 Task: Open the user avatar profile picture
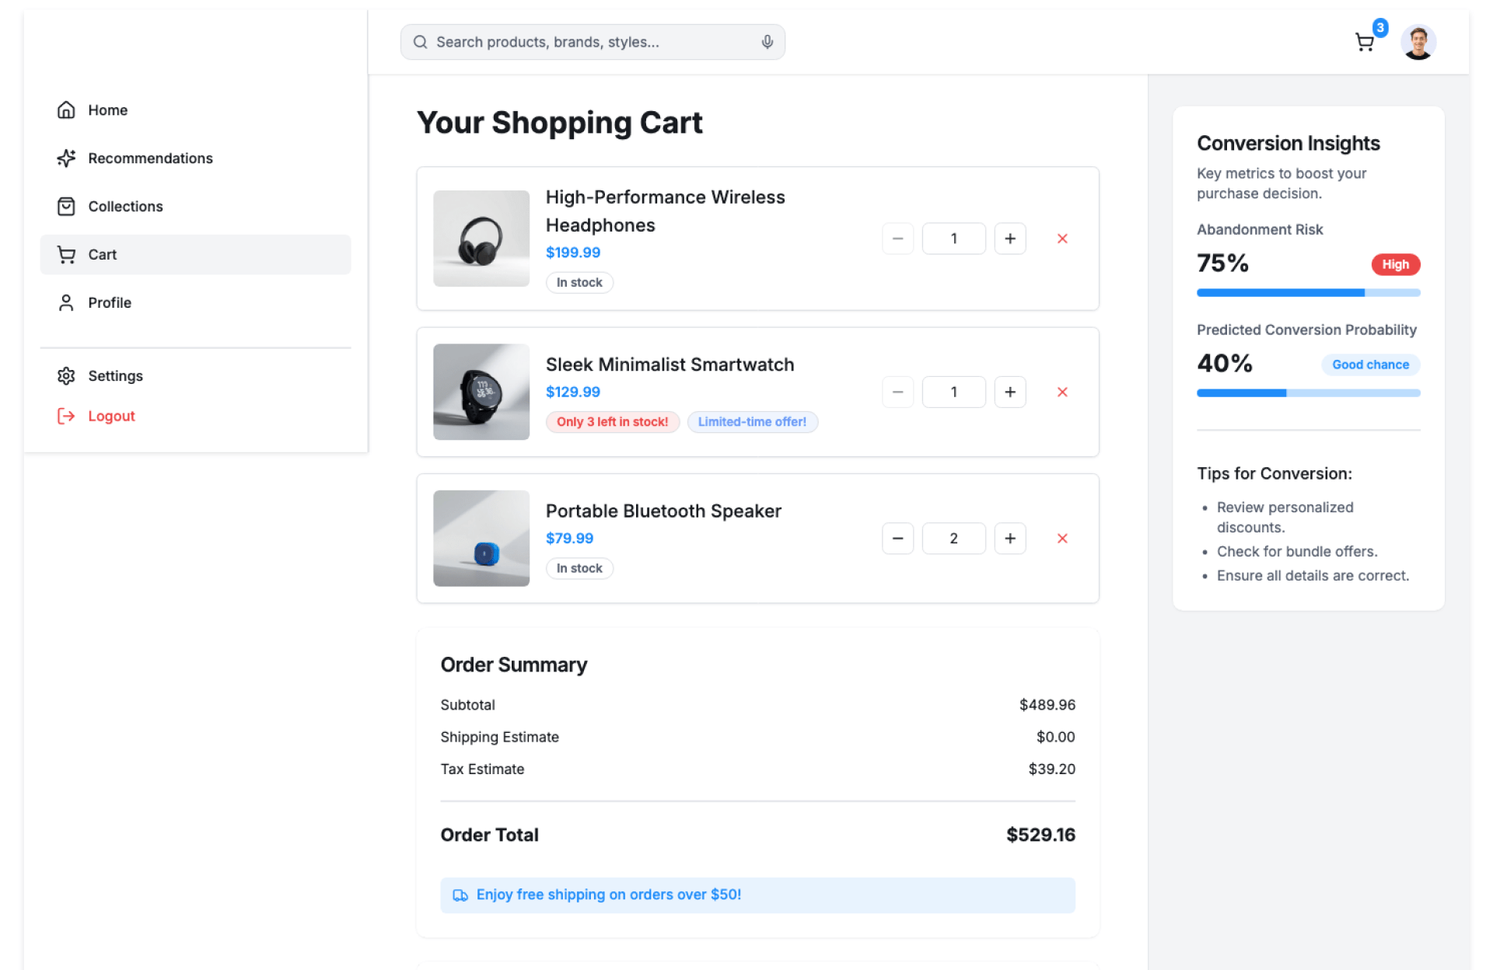point(1418,42)
